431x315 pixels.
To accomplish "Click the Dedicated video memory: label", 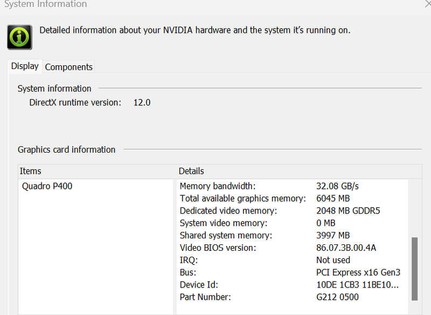I will click(228, 211).
